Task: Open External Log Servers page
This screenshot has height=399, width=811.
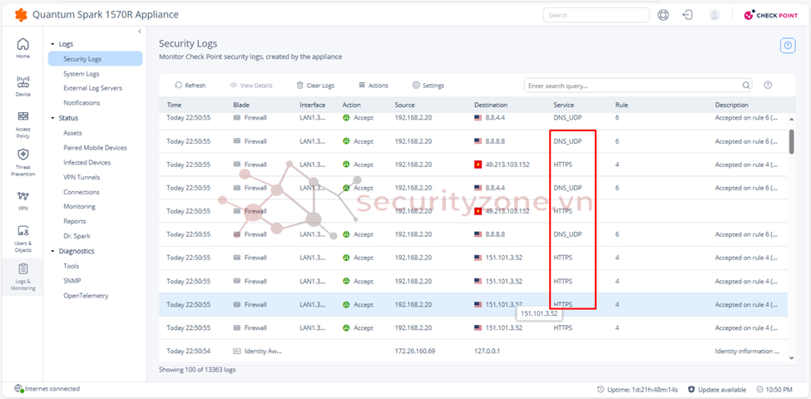Action: point(92,88)
